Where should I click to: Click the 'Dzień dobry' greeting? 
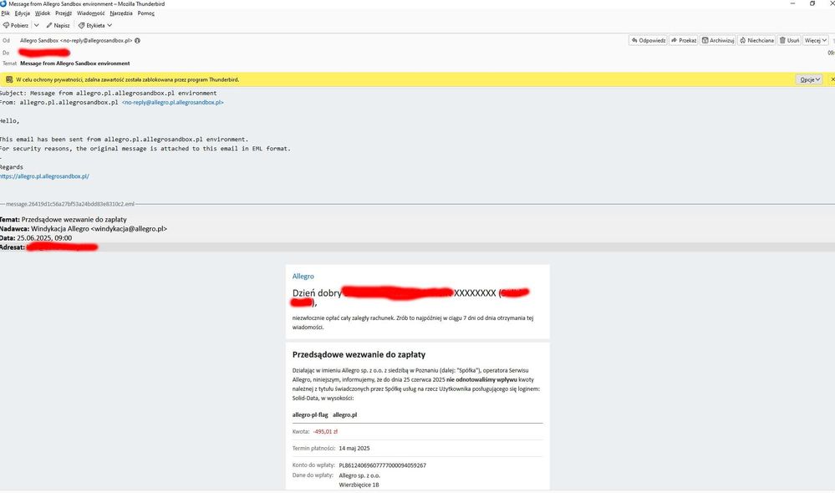317,292
